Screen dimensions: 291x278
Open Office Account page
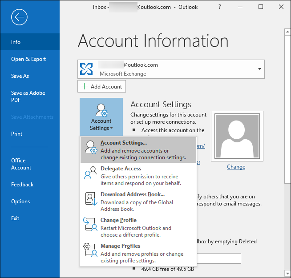30,164
